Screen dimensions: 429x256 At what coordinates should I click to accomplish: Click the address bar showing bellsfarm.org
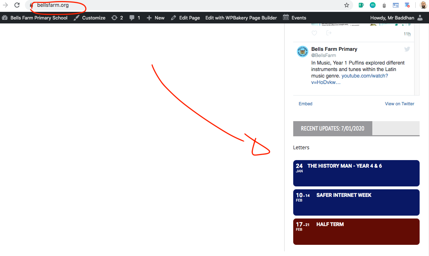click(181, 5)
